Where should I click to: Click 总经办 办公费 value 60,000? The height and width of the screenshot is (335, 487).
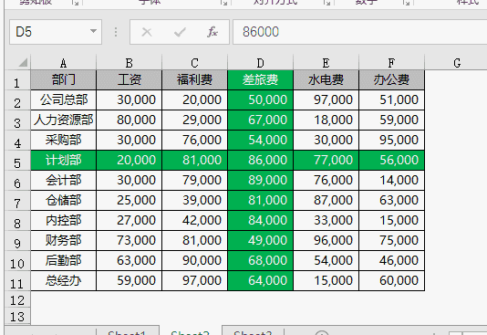(x=391, y=280)
